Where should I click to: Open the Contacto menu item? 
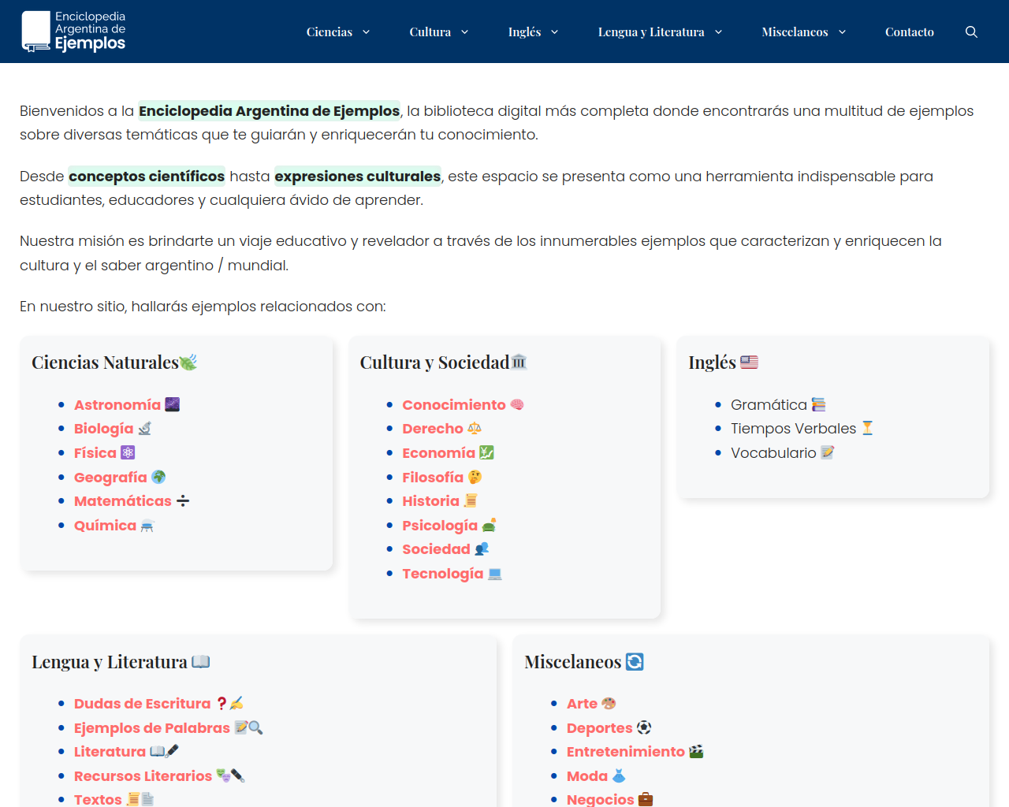pos(909,32)
